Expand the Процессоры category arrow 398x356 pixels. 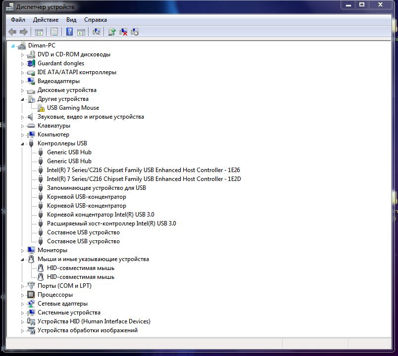coord(23,295)
